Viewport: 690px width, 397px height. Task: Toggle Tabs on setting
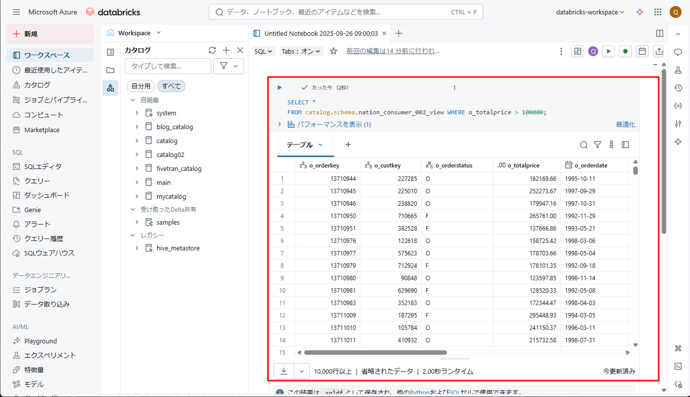(x=301, y=51)
